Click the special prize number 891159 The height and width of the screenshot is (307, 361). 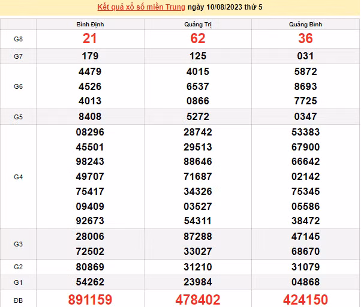tap(90, 299)
